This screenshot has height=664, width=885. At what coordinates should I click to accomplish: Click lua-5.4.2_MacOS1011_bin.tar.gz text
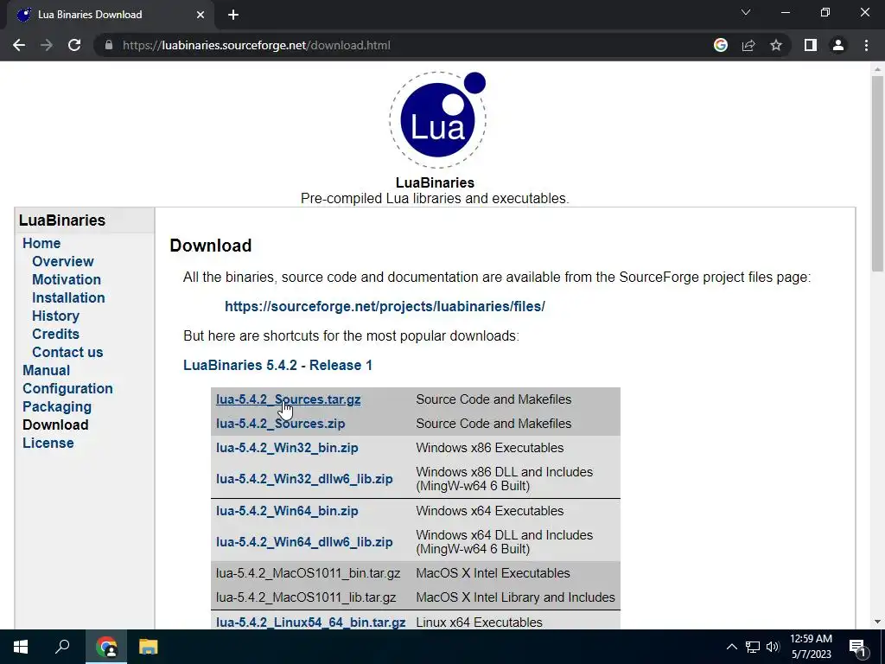click(x=309, y=573)
